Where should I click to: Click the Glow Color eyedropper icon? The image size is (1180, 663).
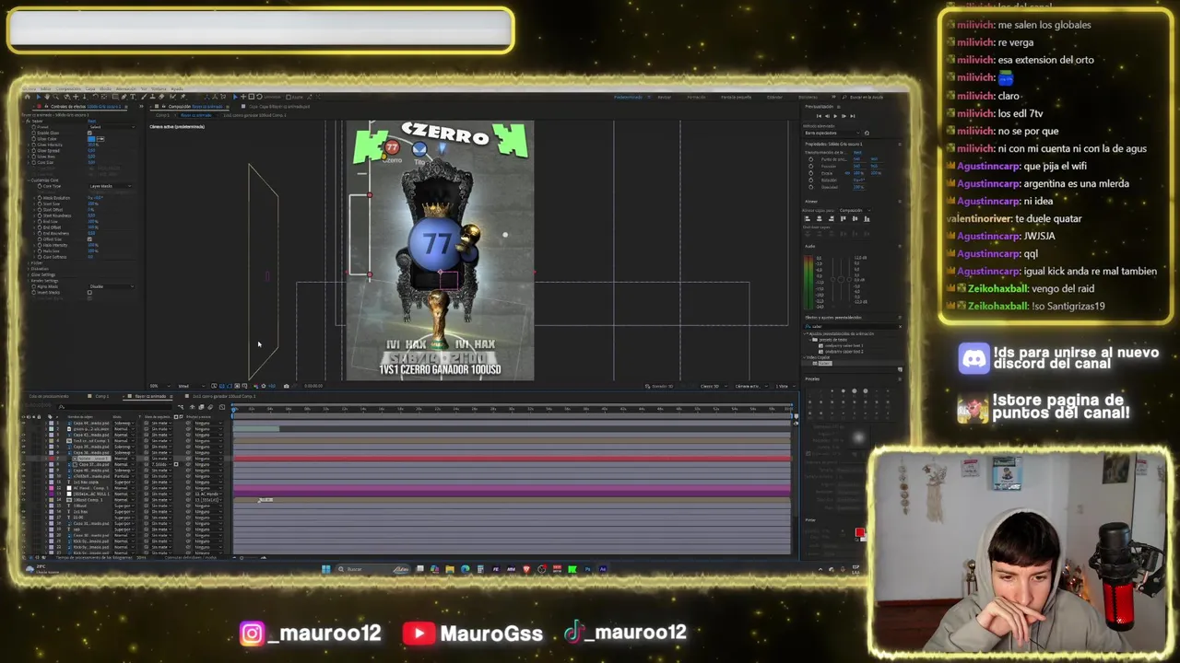100,139
